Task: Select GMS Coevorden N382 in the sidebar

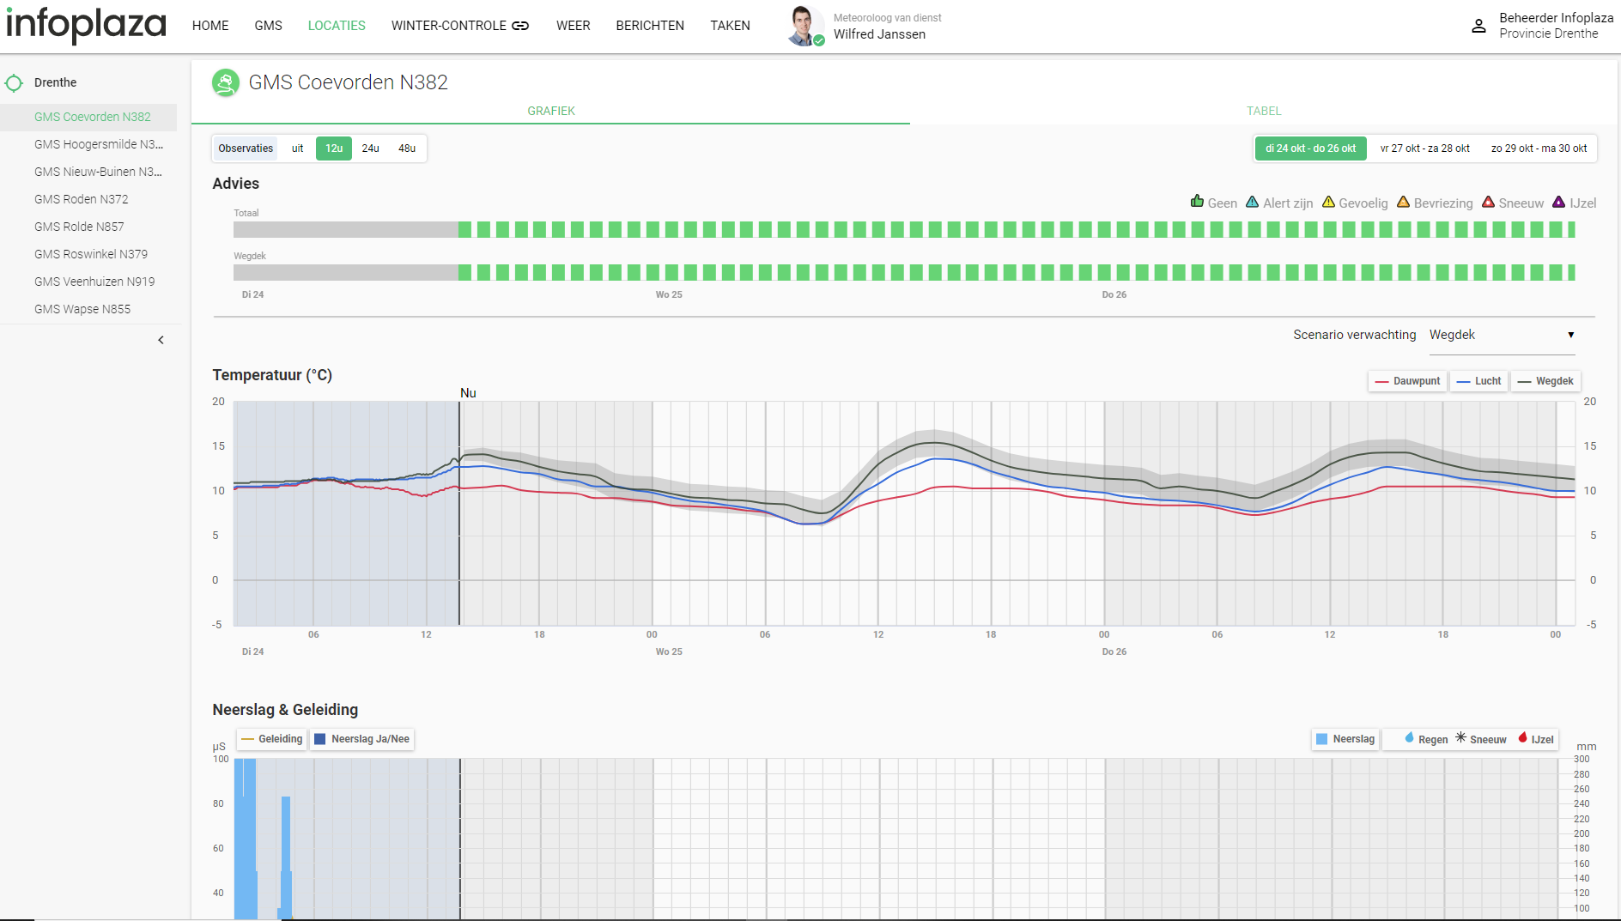Action: pyautogui.click(x=88, y=117)
